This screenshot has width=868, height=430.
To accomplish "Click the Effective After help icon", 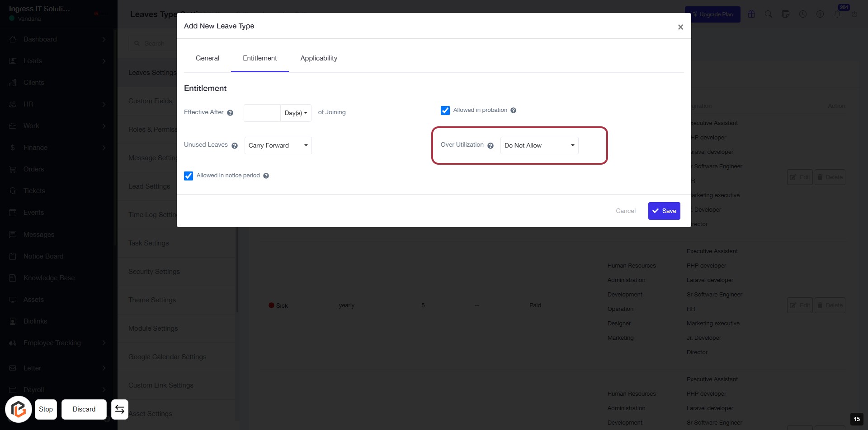I will tap(230, 113).
